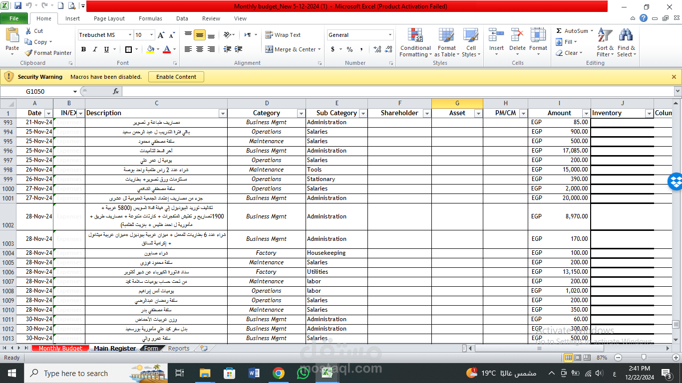682x383 pixels.
Task: Apply cell borders
Action: pyautogui.click(x=128, y=49)
